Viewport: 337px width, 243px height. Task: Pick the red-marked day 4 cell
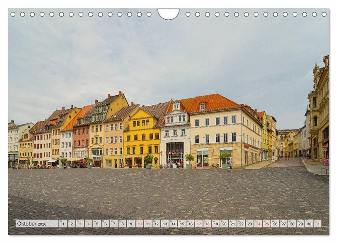pyautogui.click(x=88, y=224)
